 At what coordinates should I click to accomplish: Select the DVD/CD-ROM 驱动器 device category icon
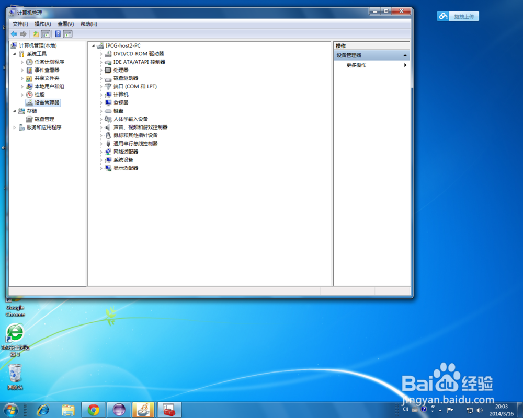click(108, 53)
